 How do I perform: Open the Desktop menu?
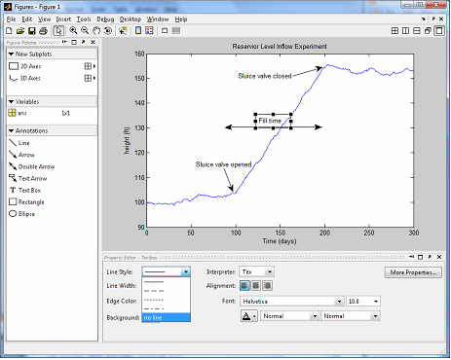coord(131,19)
